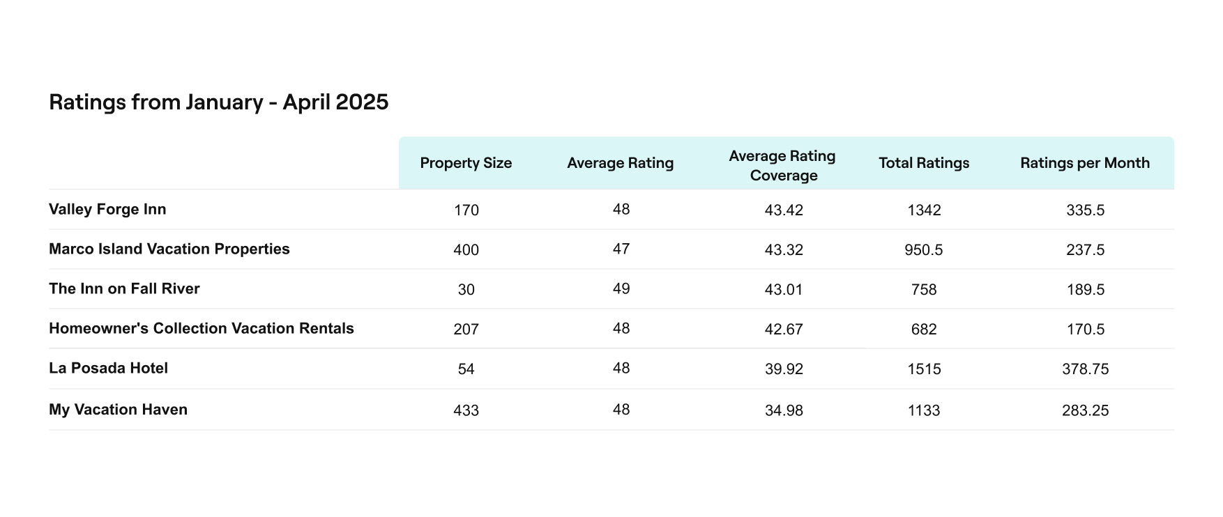Viewport: 1223px width, 517px height.
Task: Click Homeowner's Collection Vacation Rentals name
Action: [202, 329]
